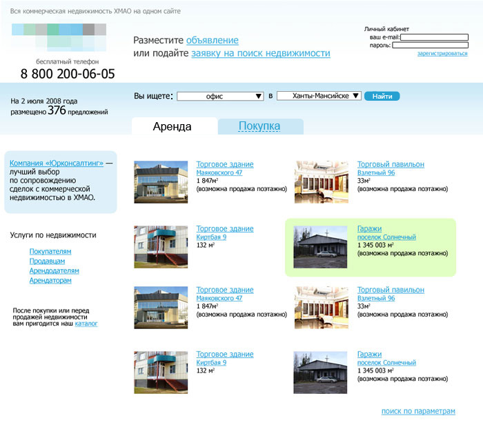This screenshot has height=427, width=483.
Task: Select «Покупателям» in the services list
Action: coord(50,252)
